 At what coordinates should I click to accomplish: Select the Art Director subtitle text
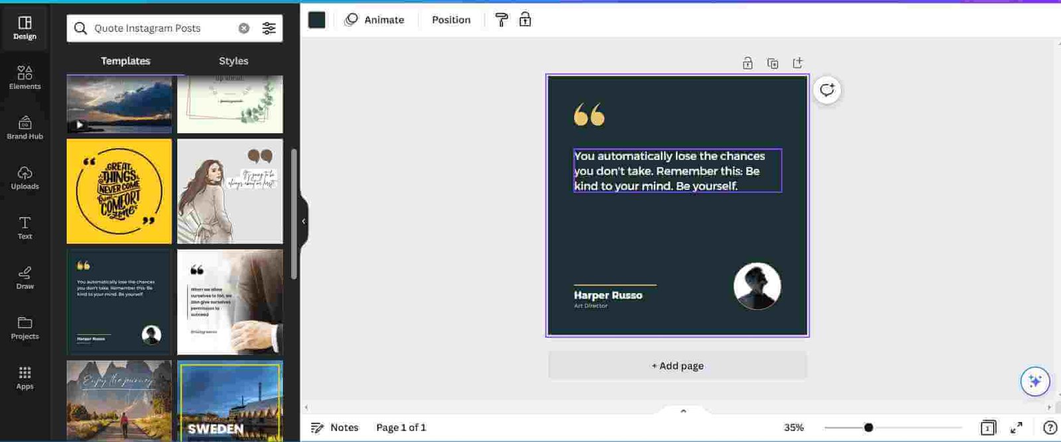point(591,306)
